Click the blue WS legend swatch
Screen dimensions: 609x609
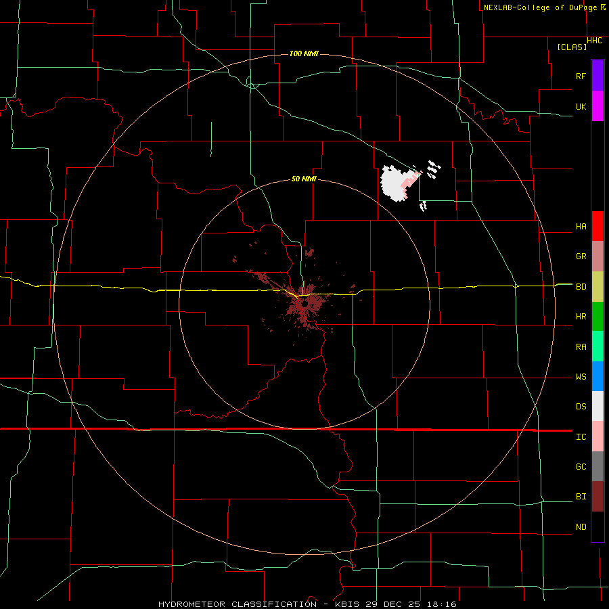point(597,376)
